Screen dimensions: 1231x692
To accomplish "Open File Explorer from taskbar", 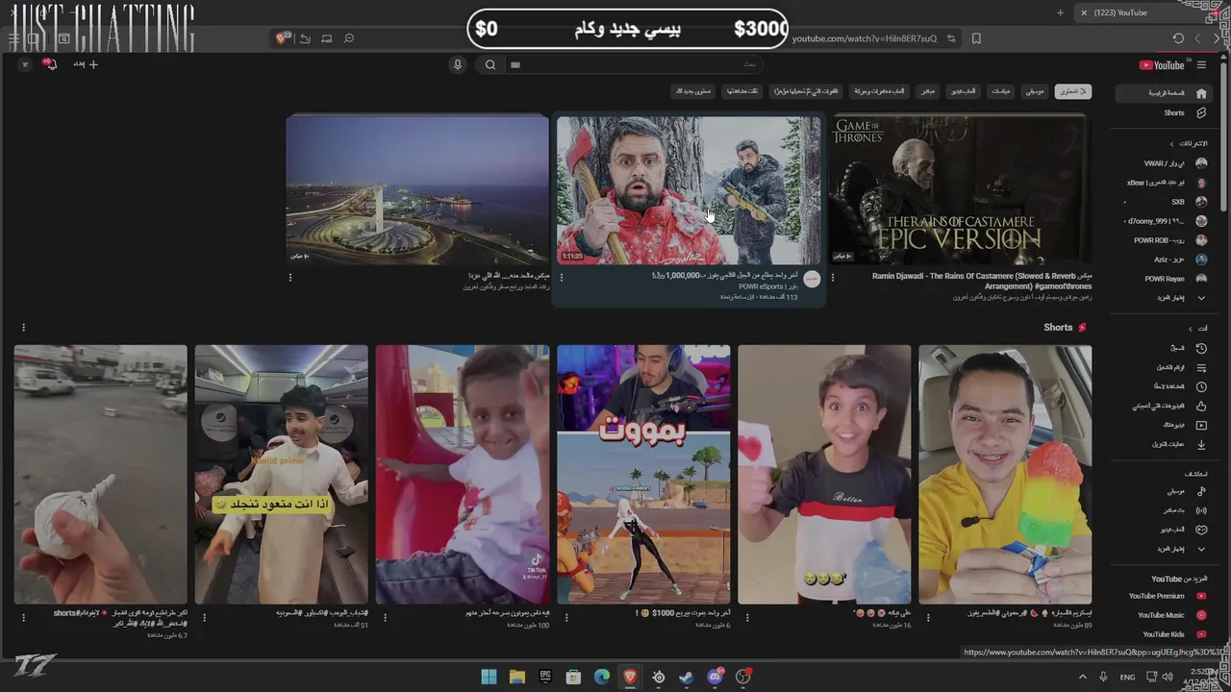I will click(x=516, y=677).
